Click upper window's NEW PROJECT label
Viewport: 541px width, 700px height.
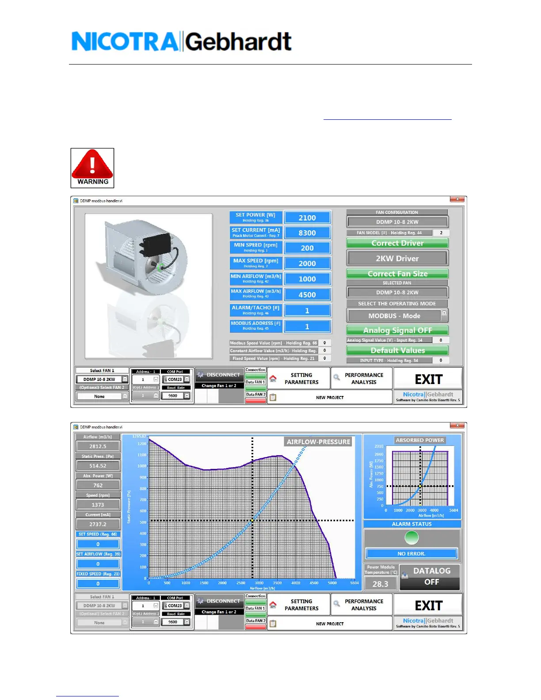click(x=330, y=397)
